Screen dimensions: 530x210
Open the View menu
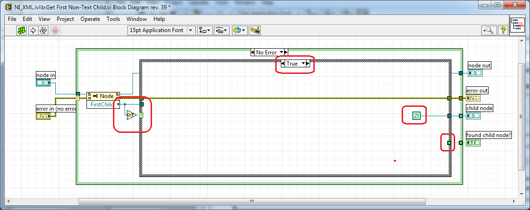pos(44,19)
